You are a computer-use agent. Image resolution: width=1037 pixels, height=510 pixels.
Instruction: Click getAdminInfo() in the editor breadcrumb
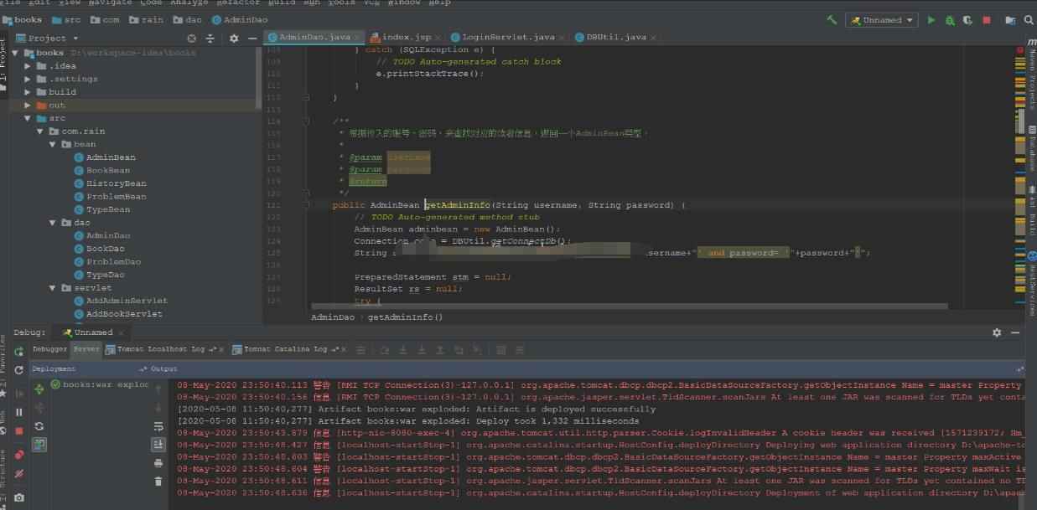405,317
